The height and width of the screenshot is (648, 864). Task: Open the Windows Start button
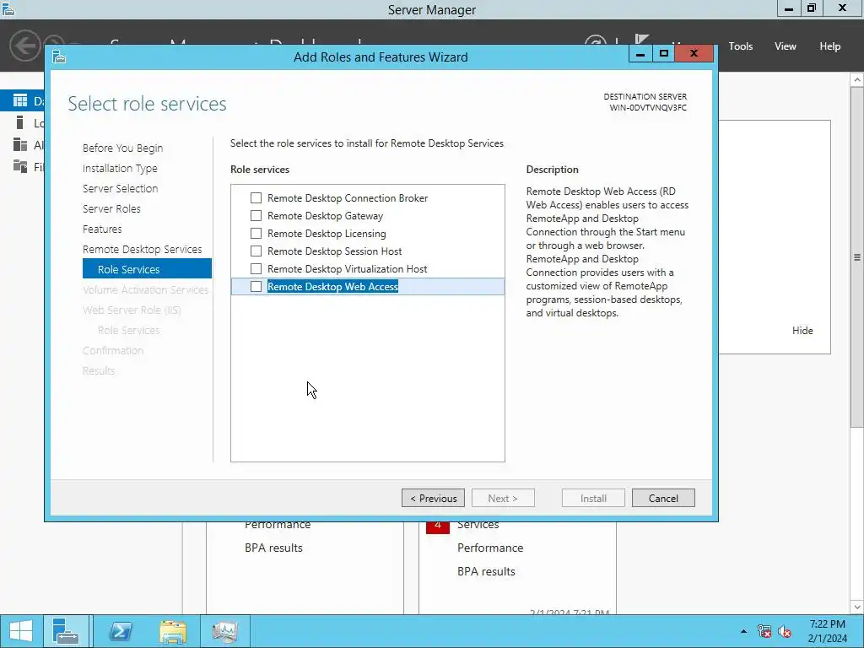coord(21,631)
